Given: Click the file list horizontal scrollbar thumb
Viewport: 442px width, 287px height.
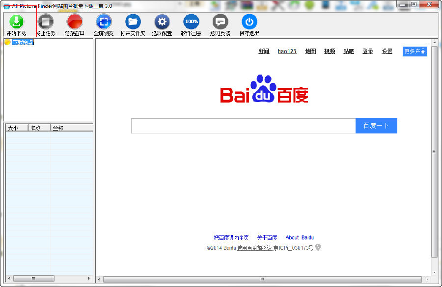Looking at the screenshot, I should click(34, 279).
